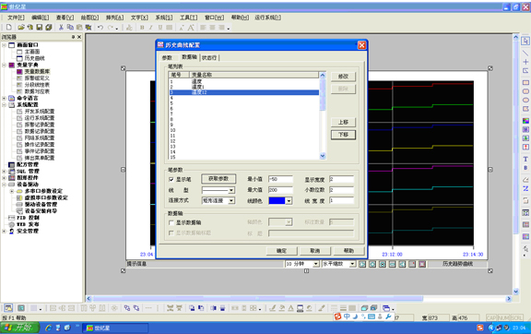This screenshot has width=531, height=334.
Task: Click the Save disk toolbar icon
Action: point(40,27)
